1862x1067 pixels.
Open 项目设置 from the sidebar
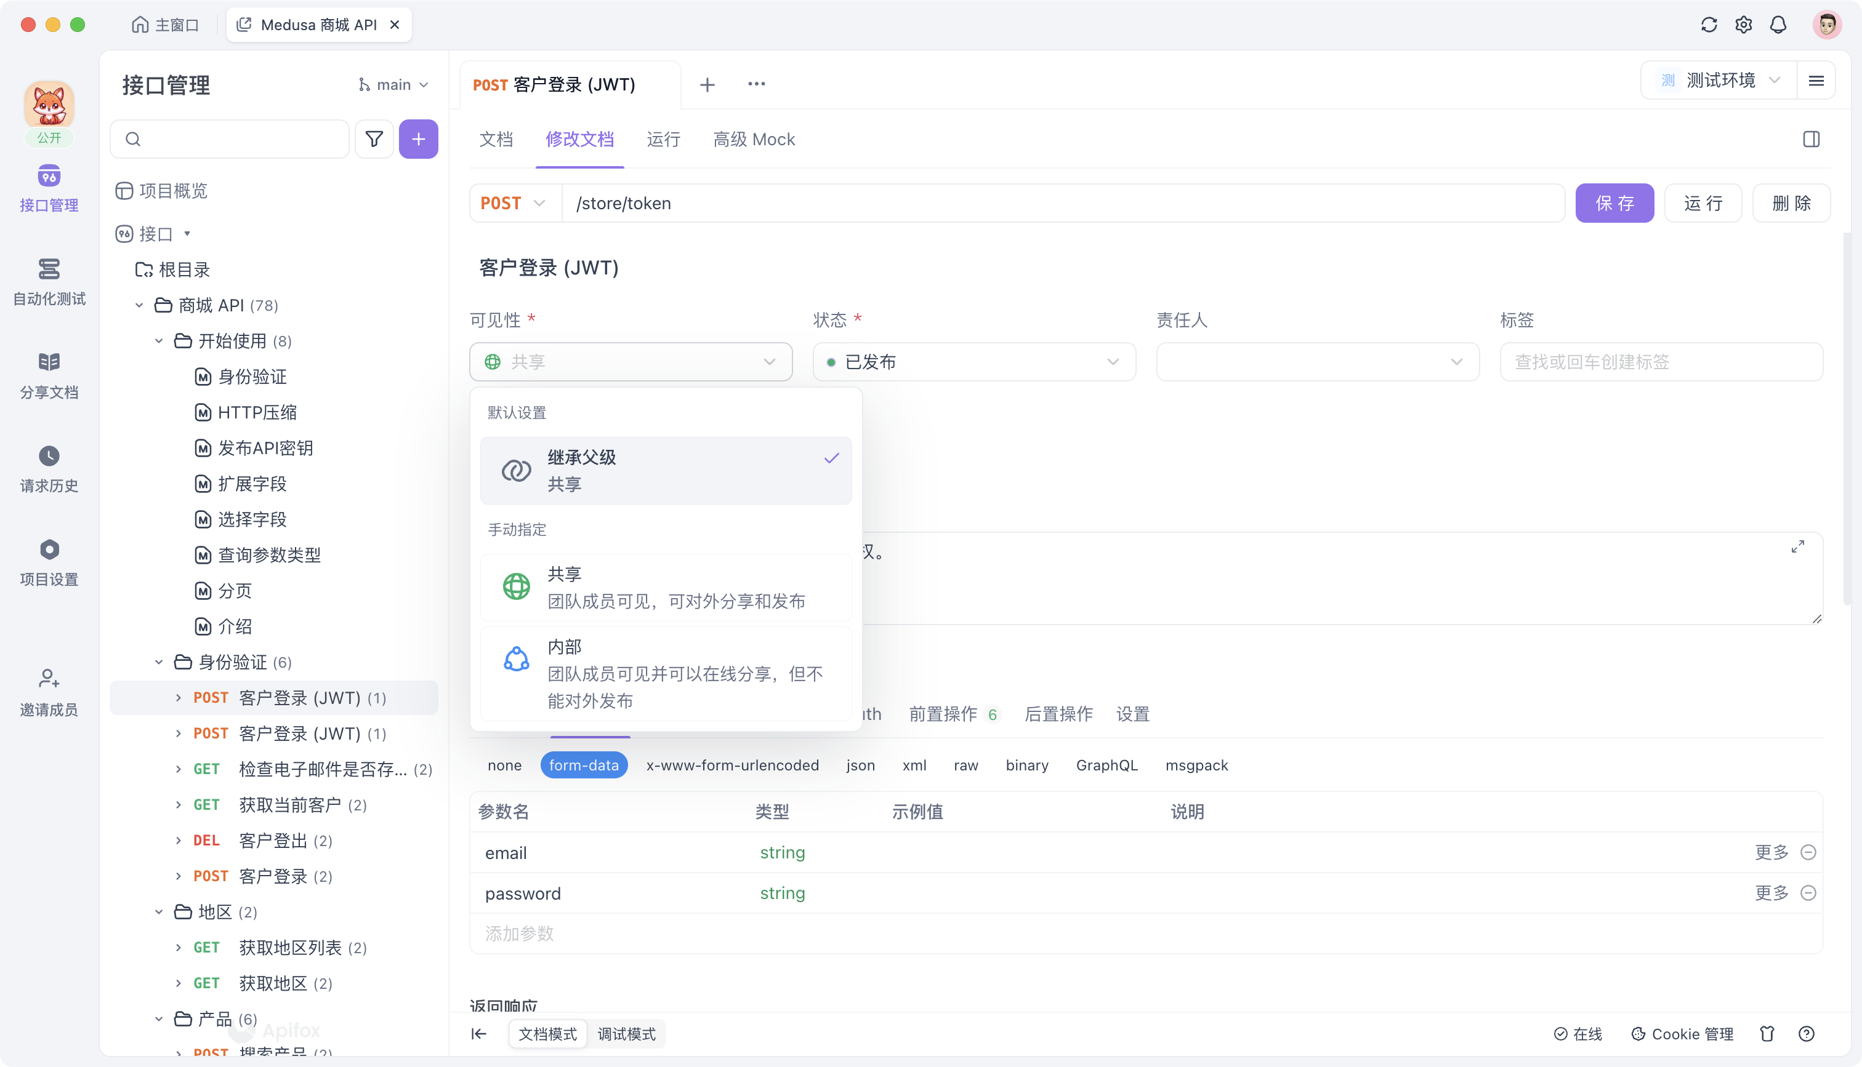(49, 561)
